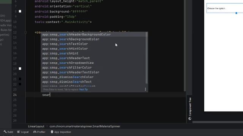Click the Component Tree icon
Viewport: 243px width, 136px height.
click(190, 119)
